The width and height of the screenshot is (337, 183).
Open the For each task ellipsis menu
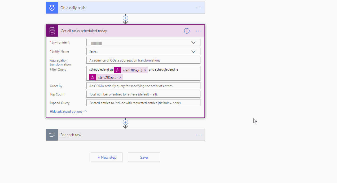click(199, 135)
